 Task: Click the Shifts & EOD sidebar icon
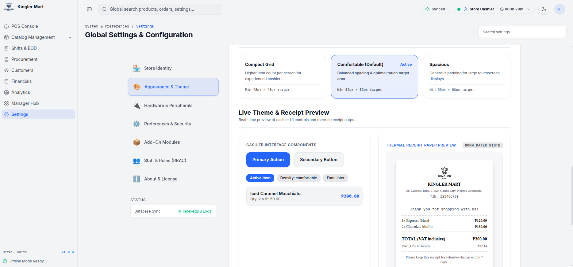click(6, 48)
